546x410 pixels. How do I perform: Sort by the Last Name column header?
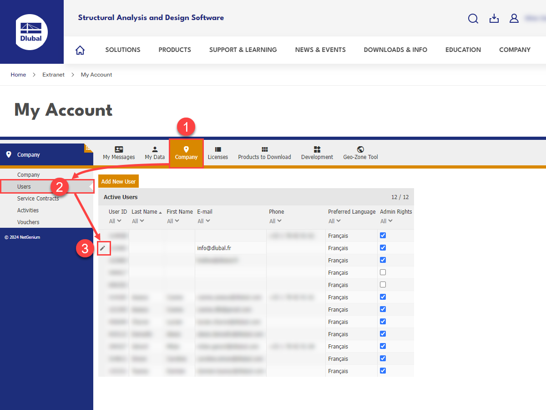(x=145, y=212)
